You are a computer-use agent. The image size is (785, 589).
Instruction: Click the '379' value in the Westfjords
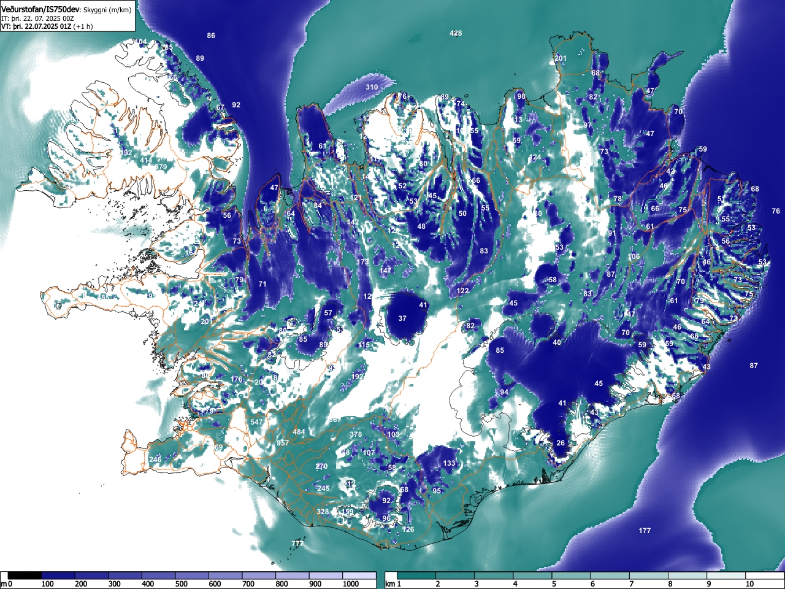[161, 167]
